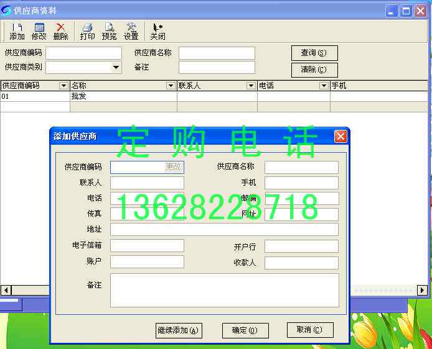Screen dimensions: 432x349
Task: Open 预览 (Preview) from the toolbar
Action: pos(109,31)
